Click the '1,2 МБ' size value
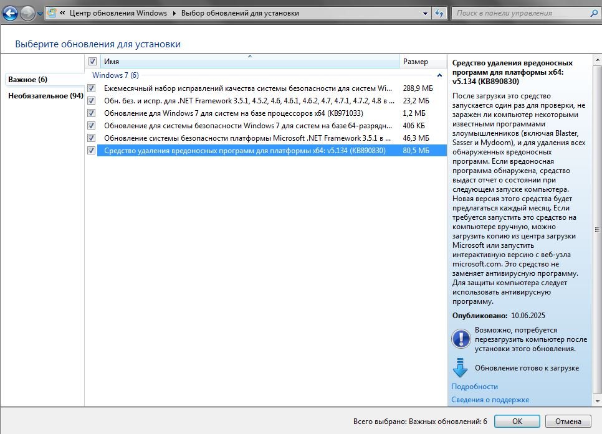The height and width of the screenshot is (434, 602). coord(414,113)
